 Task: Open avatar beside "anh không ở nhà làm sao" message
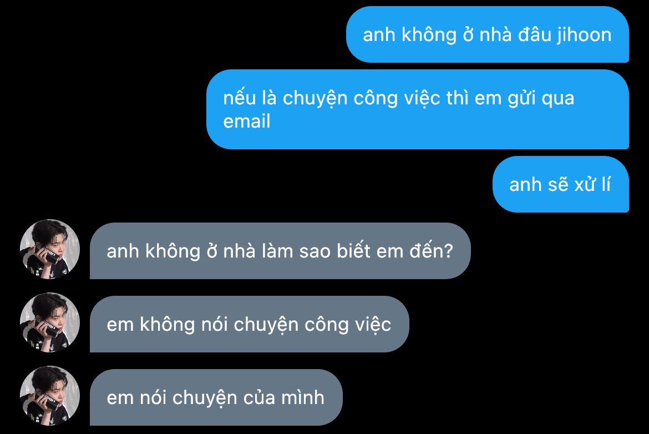pos(50,249)
